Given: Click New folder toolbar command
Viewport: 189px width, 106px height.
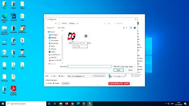Looking at the screenshot, I should 61,28.
